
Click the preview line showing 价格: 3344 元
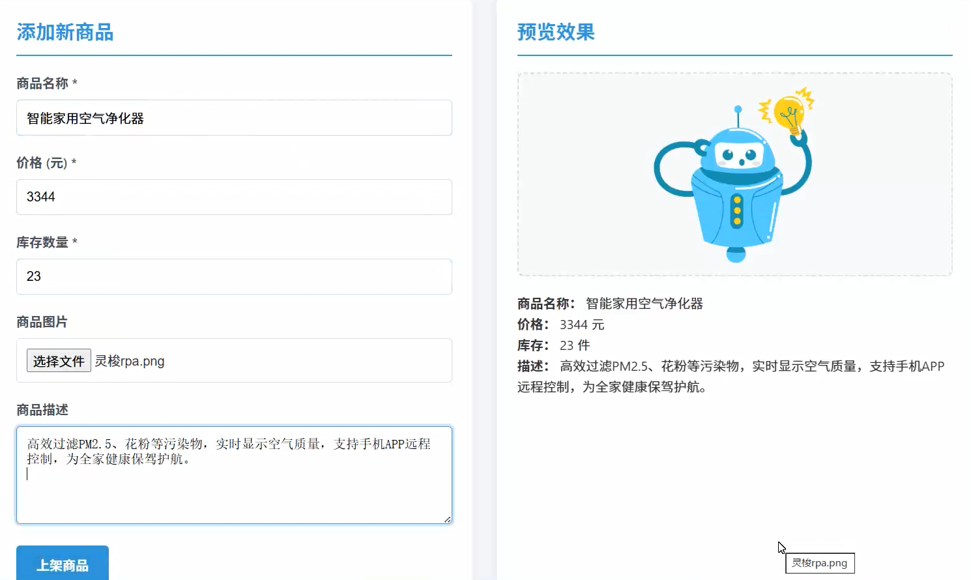(559, 324)
